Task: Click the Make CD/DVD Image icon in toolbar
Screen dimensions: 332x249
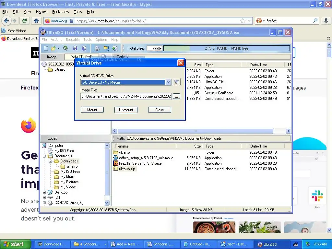Action: tap(97, 48)
